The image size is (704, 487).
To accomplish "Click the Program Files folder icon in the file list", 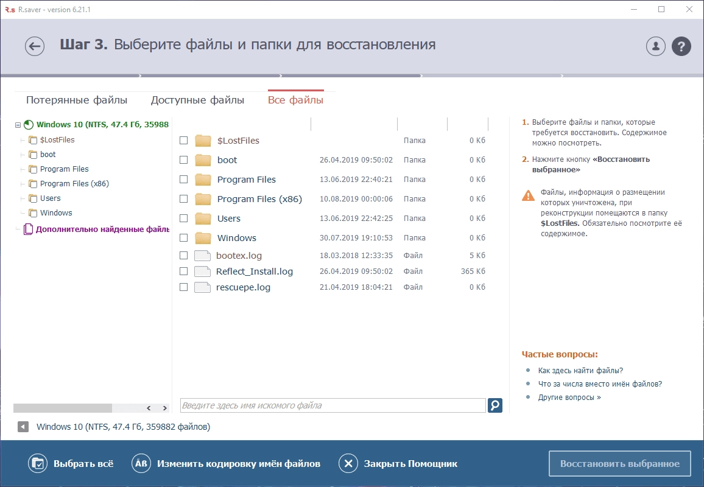I will [203, 180].
